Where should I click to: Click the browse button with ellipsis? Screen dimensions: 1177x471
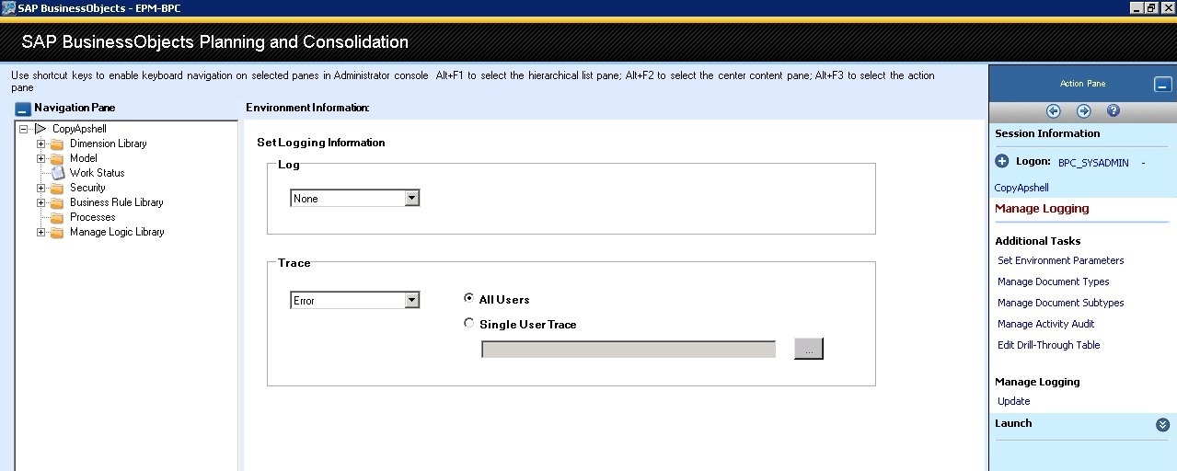[x=808, y=349]
